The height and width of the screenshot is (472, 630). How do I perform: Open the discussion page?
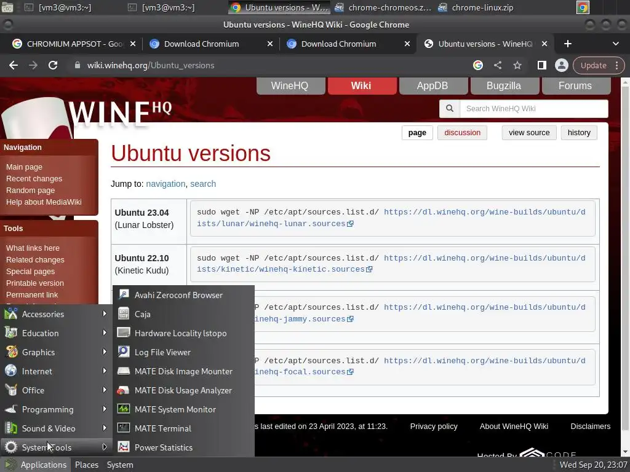coord(462,133)
